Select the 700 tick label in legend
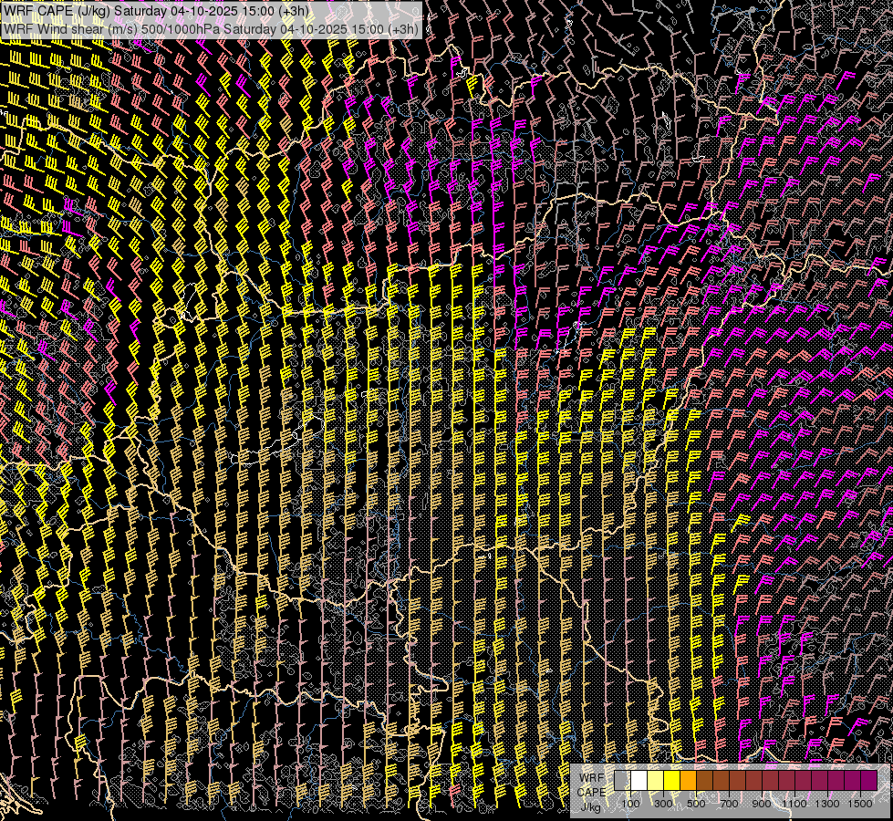The width and height of the screenshot is (893, 821). tap(729, 804)
